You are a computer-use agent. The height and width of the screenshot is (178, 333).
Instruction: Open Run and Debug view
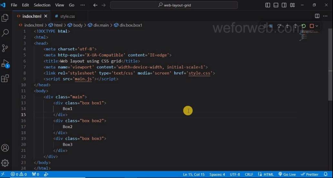click(x=5, y=63)
